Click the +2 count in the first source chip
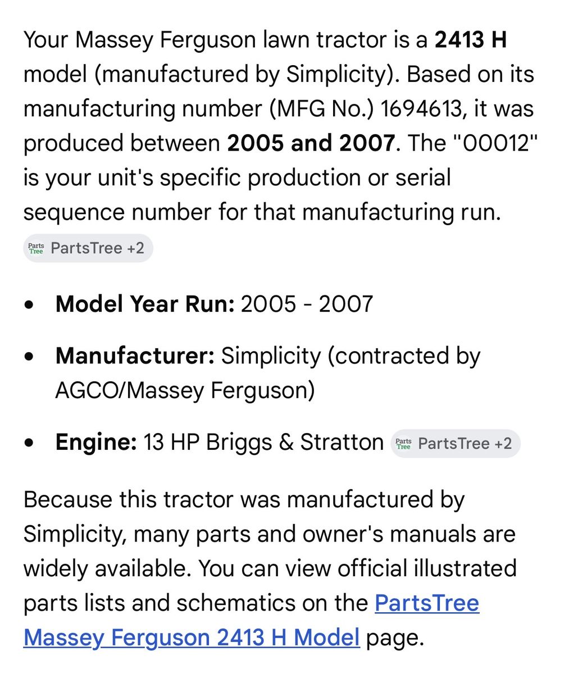The height and width of the screenshot is (674, 578). [135, 248]
